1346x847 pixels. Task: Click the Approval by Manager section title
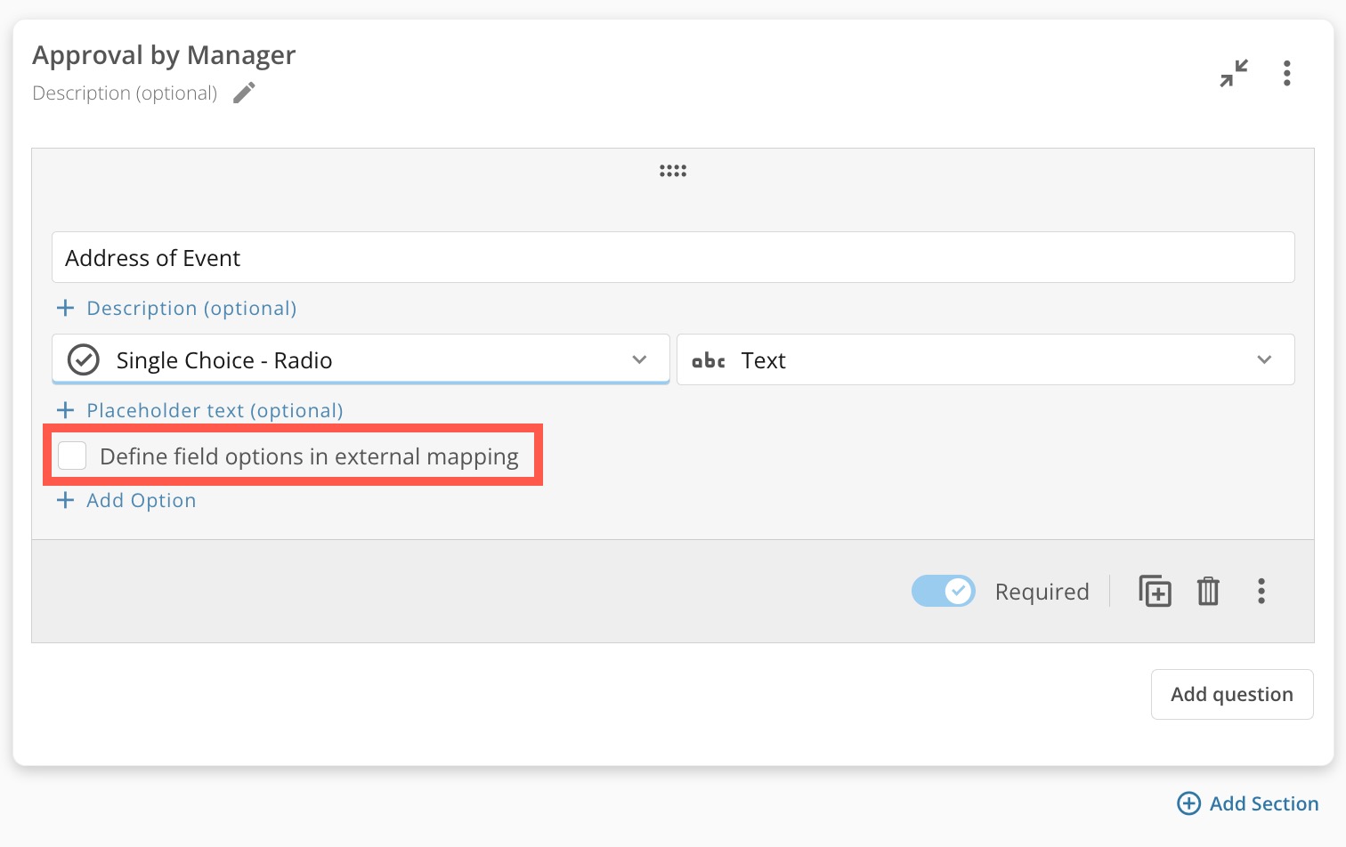click(x=164, y=55)
